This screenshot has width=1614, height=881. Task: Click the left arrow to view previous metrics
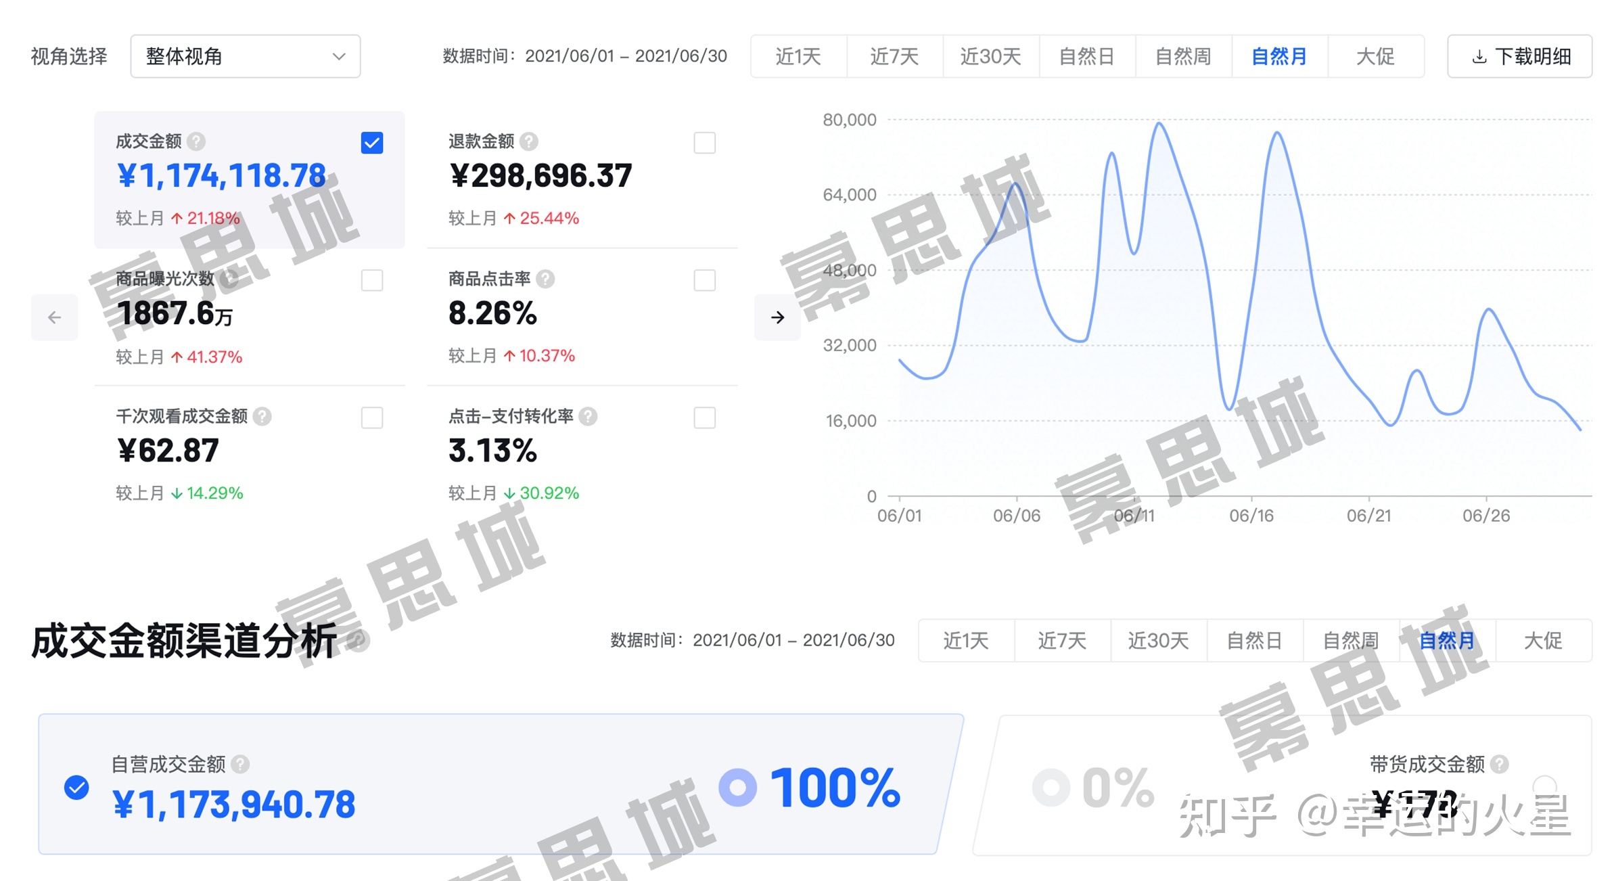(x=54, y=317)
